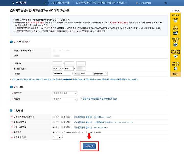
Task: Open the mobile prefix 010 dropdown
Action: tap(57, 69)
